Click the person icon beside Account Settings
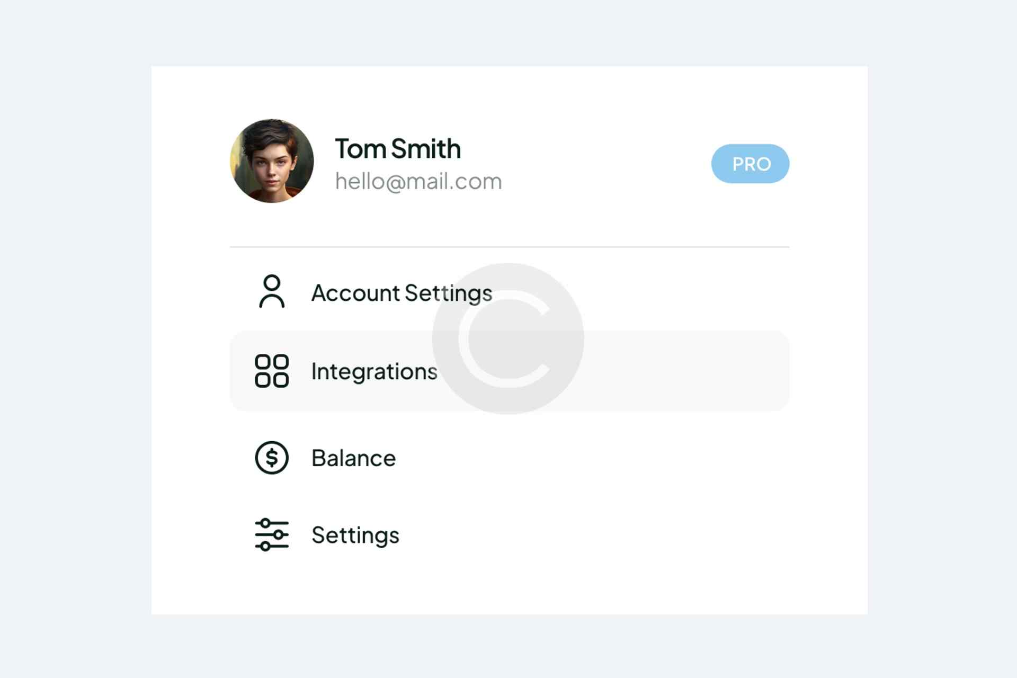1017x678 pixels. point(272,291)
